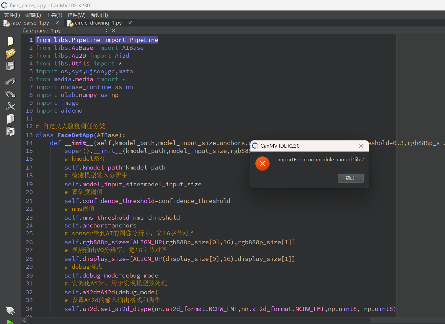
Task: Click the horizontal scrollbar left arrow
Action: 24,320
